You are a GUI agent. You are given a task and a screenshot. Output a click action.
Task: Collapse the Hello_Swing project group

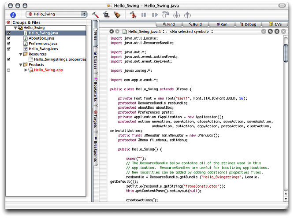pos(15,28)
